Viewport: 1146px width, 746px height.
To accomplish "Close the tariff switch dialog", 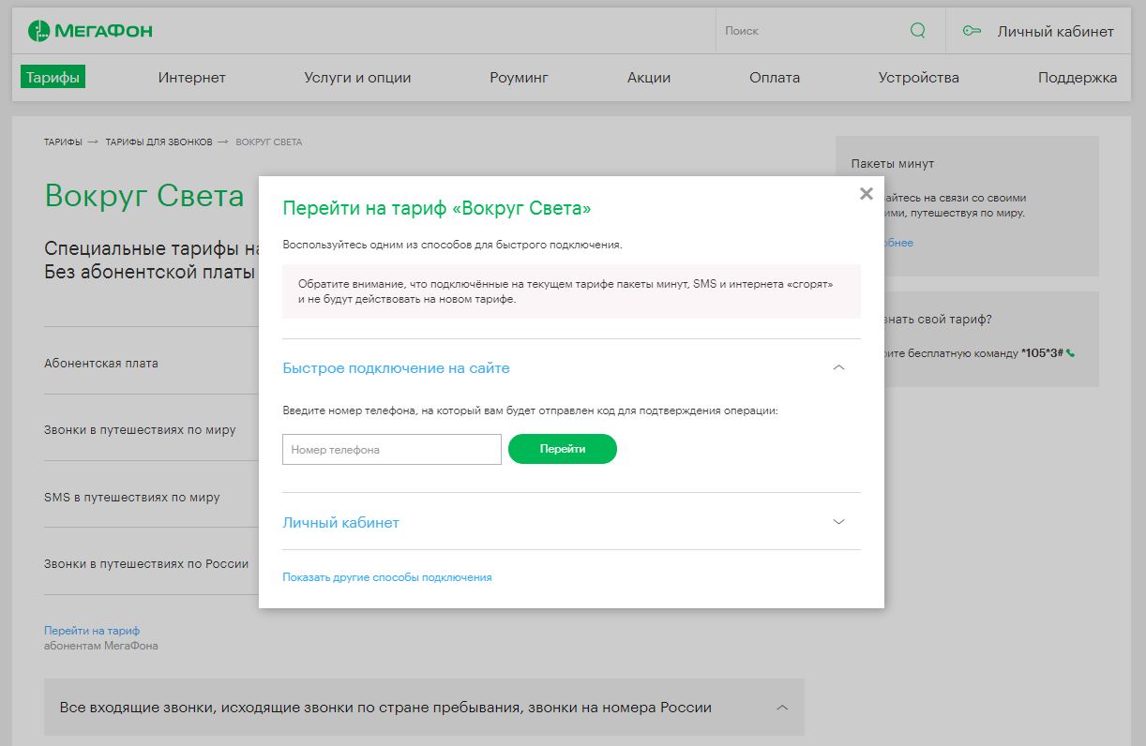I will click(x=866, y=194).
